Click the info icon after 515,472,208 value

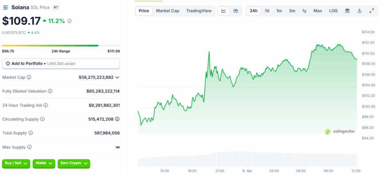coord(117,119)
